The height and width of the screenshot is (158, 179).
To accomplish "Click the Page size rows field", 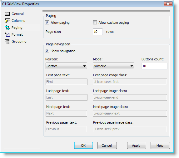I will pyautogui.click(x=98, y=32).
